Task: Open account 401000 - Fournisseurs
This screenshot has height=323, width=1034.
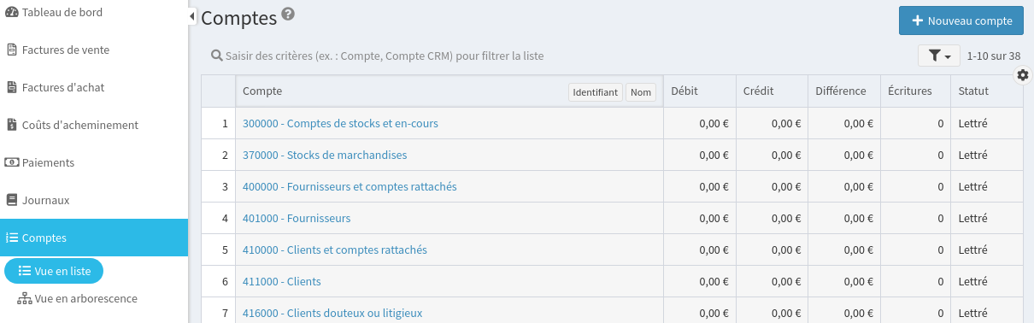Action: point(297,218)
